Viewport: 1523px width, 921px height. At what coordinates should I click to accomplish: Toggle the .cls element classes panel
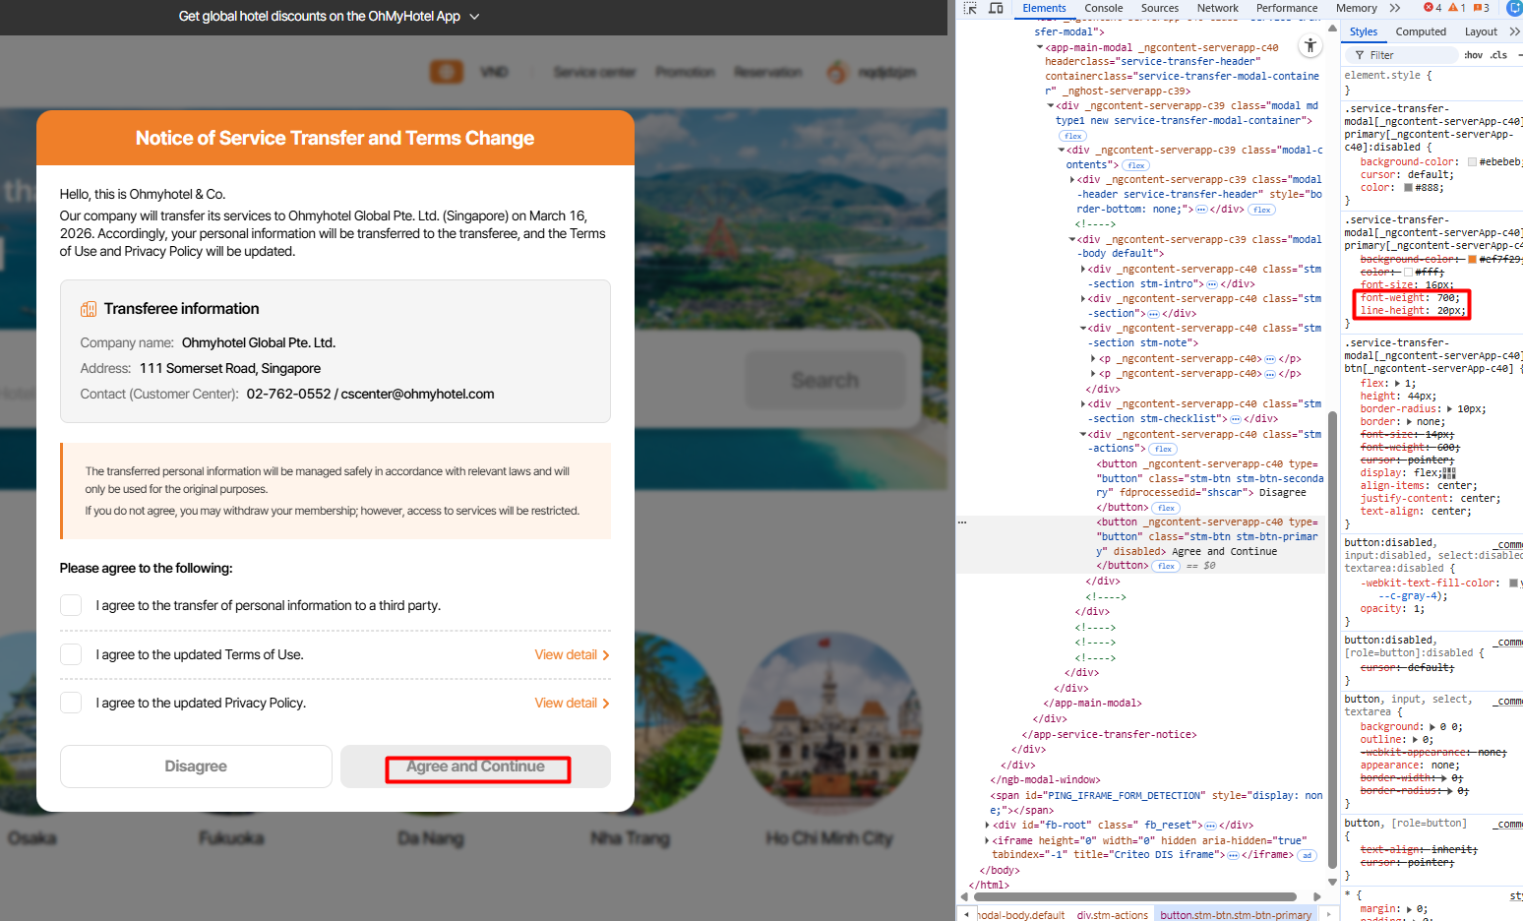(1498, 55)
